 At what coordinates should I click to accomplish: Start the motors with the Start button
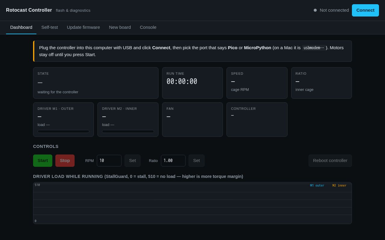[x=43, y=160]
